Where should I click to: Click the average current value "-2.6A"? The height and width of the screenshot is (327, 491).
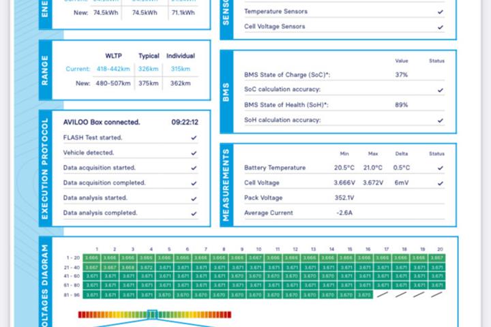[x=344, y=213]
